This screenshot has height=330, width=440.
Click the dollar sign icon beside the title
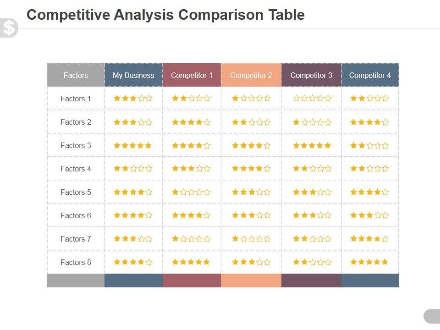(9, 28)
